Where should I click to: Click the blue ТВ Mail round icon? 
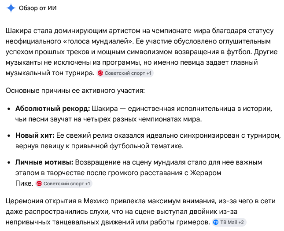[216, 222]
